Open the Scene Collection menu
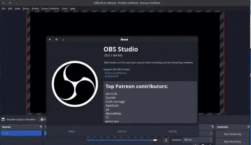The width and height of the screenshot is (251, 145). (50, 9)
